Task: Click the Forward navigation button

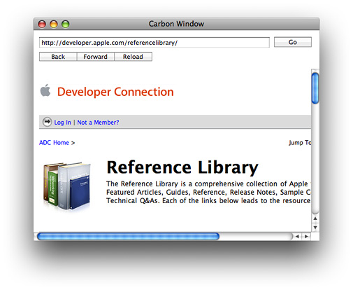Action: [96, 57]
